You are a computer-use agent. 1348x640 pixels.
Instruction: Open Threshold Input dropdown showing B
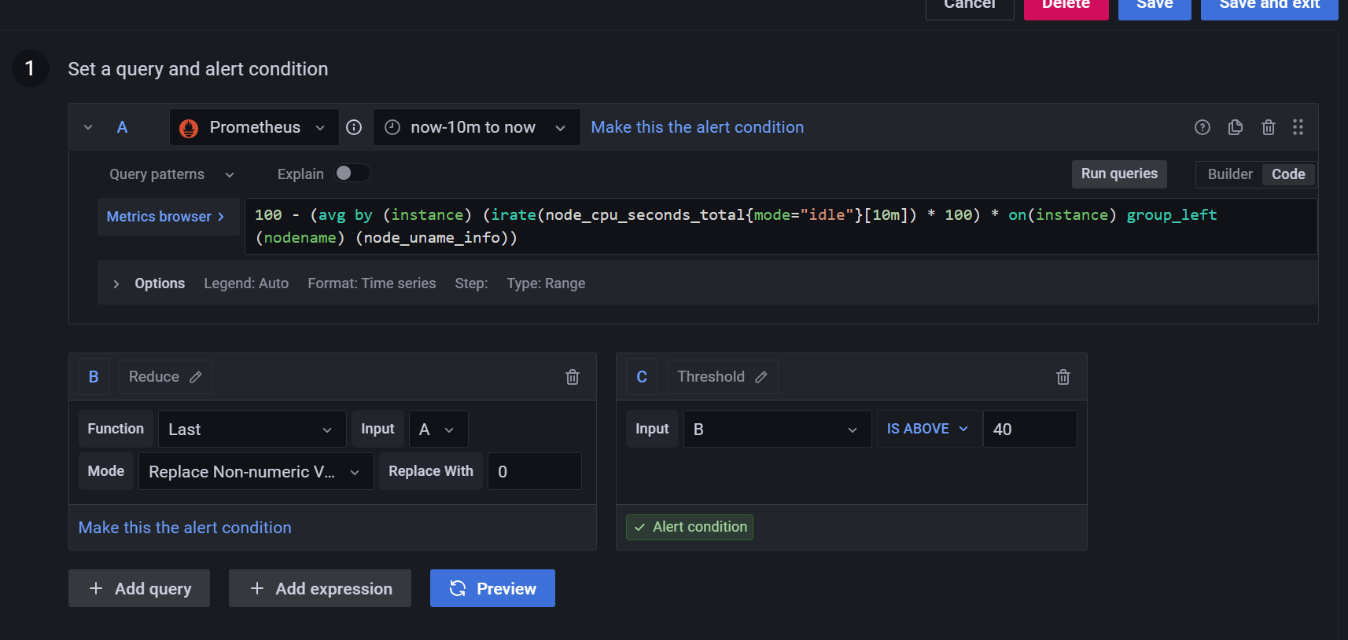777,429
